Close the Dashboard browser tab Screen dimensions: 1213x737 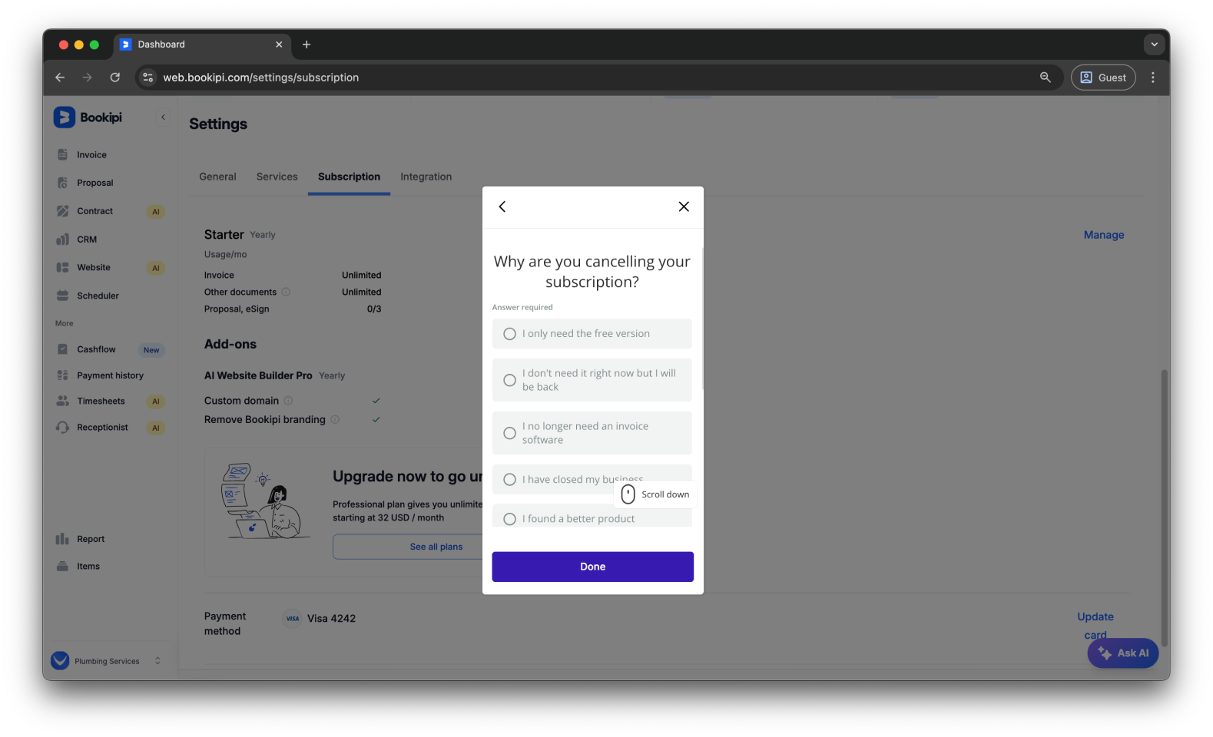point(279,45)
